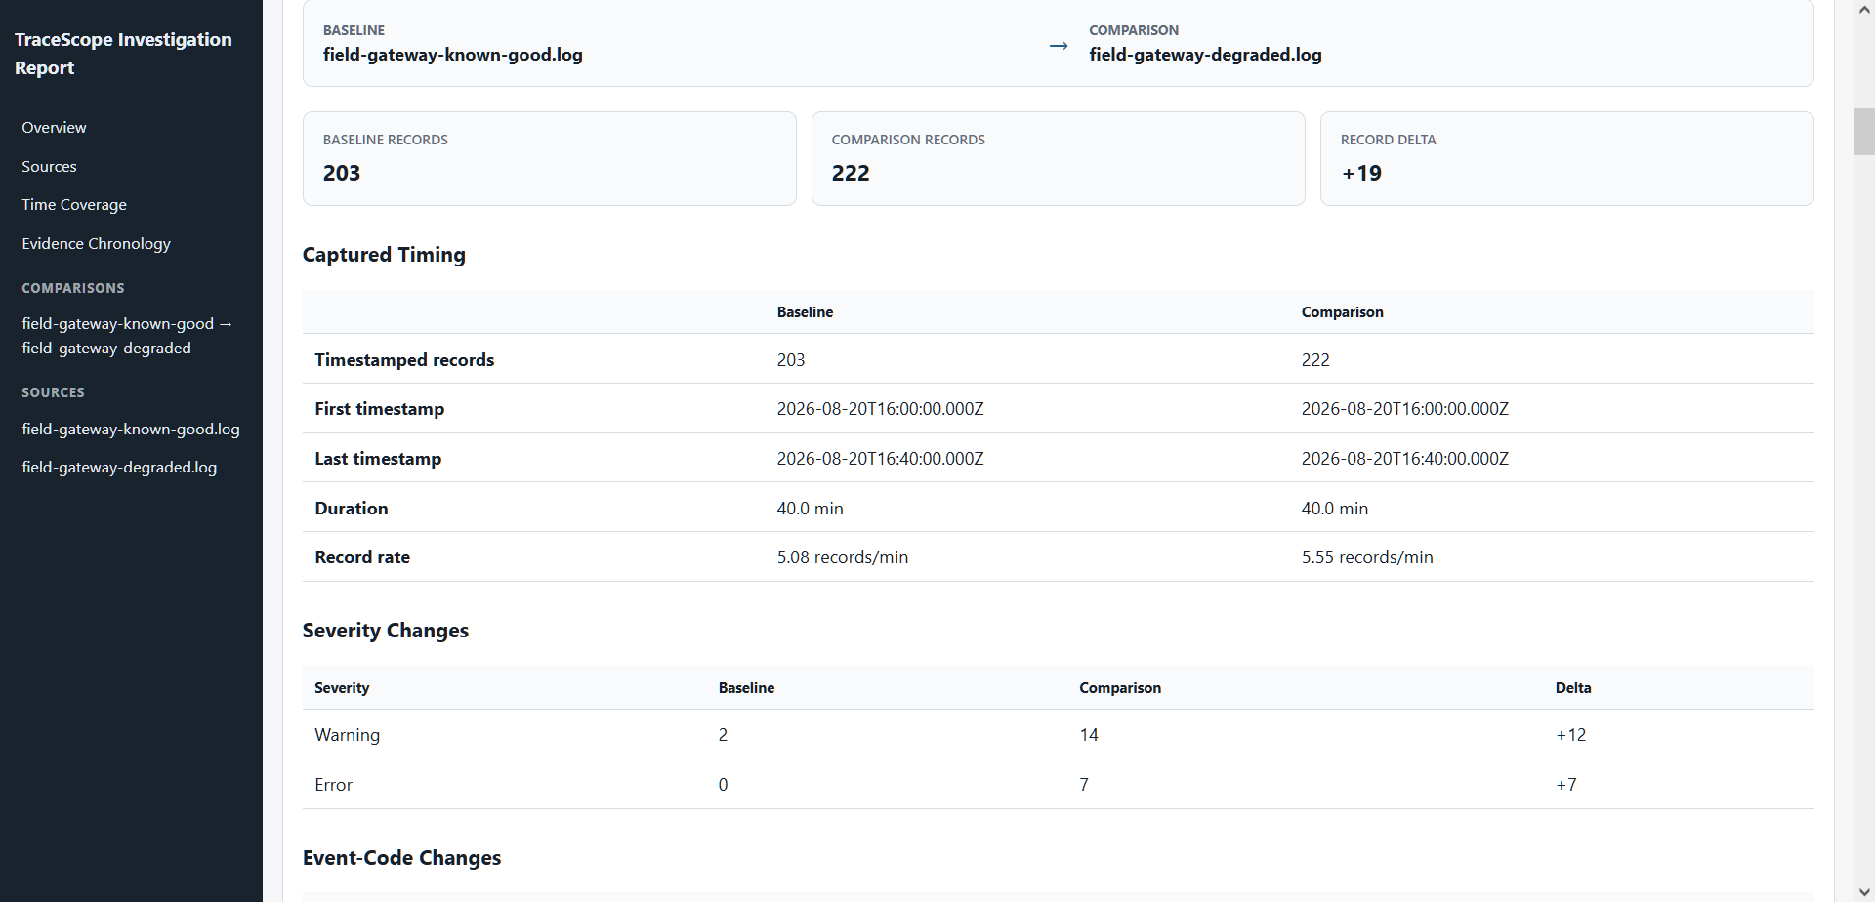Image resolution: width=1875 pixels, height=902 pixels.
Task: Click the TraceScope Investigation Report title
Action: 123,54
